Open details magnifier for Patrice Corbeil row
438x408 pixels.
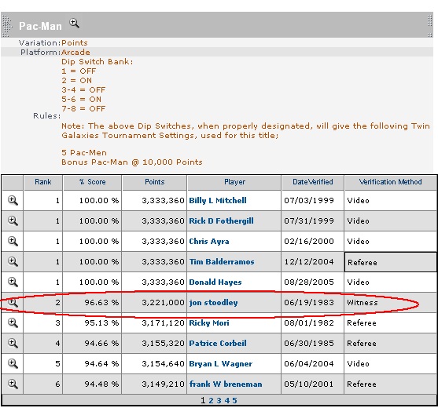13,343
